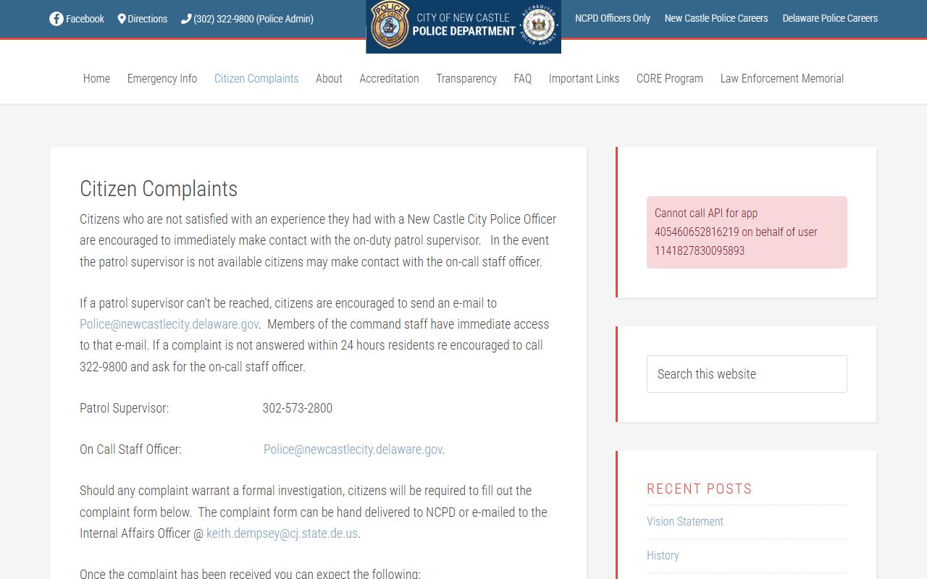Open the Accreditation menu item
The width and height of the screenshot is (927, 579).
tap(389, 78)
